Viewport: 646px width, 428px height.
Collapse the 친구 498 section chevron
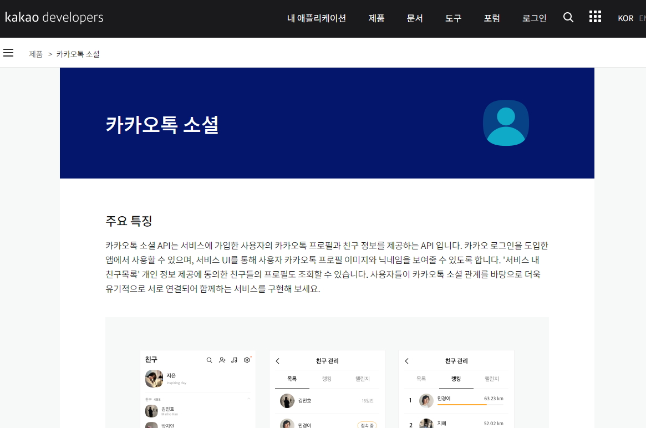coord(249,399)
